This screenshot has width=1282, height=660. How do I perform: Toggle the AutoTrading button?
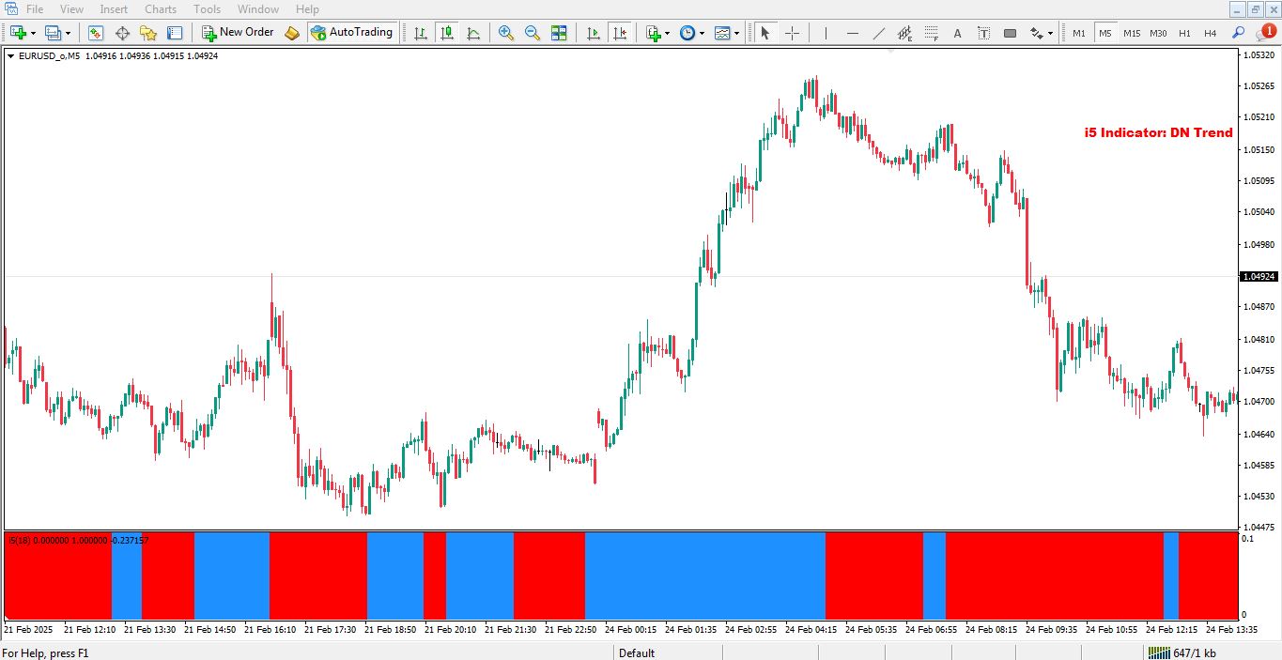pyautogui.click(x=351, y=33)
